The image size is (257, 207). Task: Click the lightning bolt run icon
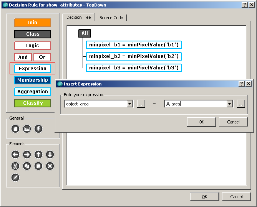(38, 129)
